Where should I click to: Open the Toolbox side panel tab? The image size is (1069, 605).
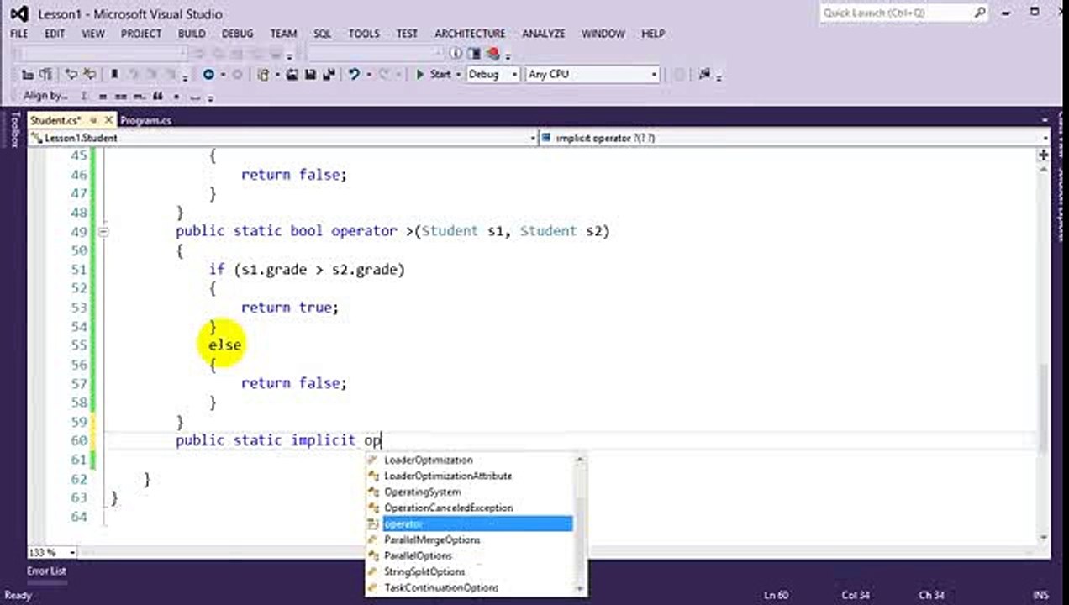point(14,129)
